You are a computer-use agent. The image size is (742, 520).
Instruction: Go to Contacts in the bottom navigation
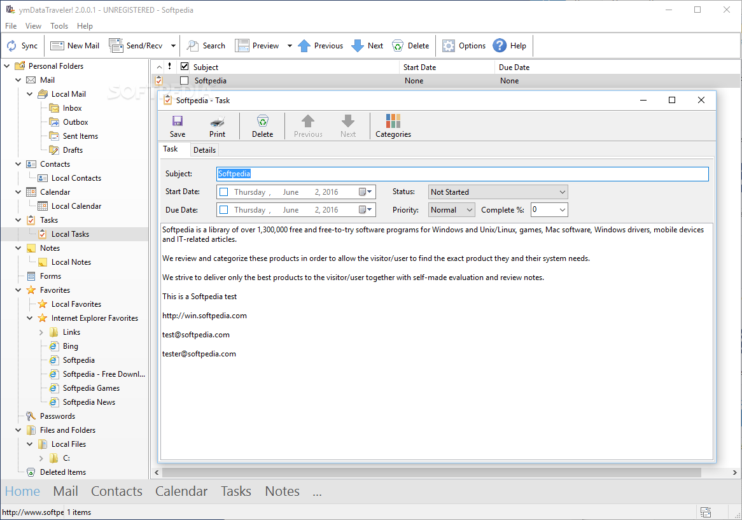116,491
